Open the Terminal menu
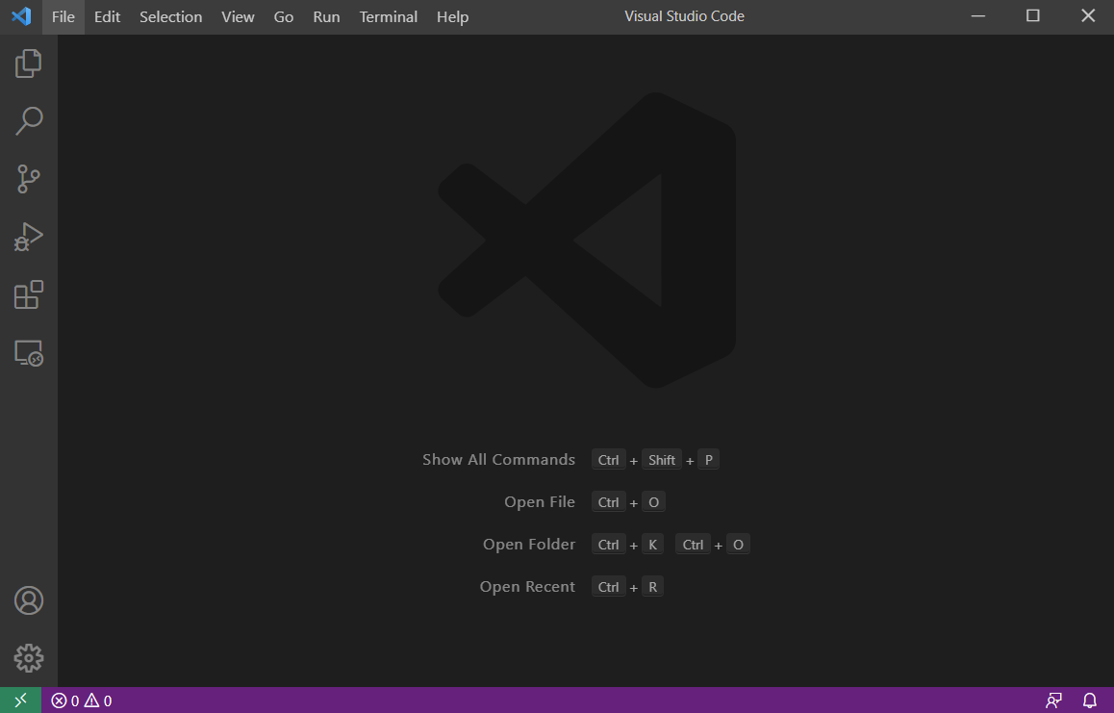This screenshot has width=1114, height=713. point(388,16)
